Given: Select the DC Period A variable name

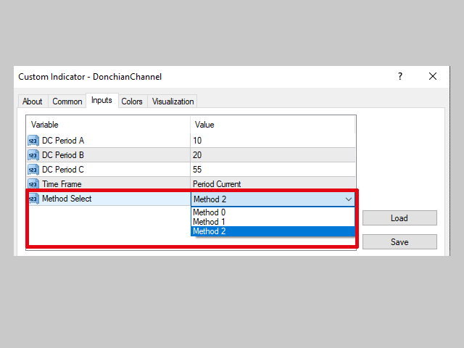Looking at the screenshot, I should click(x=63, y=141).
